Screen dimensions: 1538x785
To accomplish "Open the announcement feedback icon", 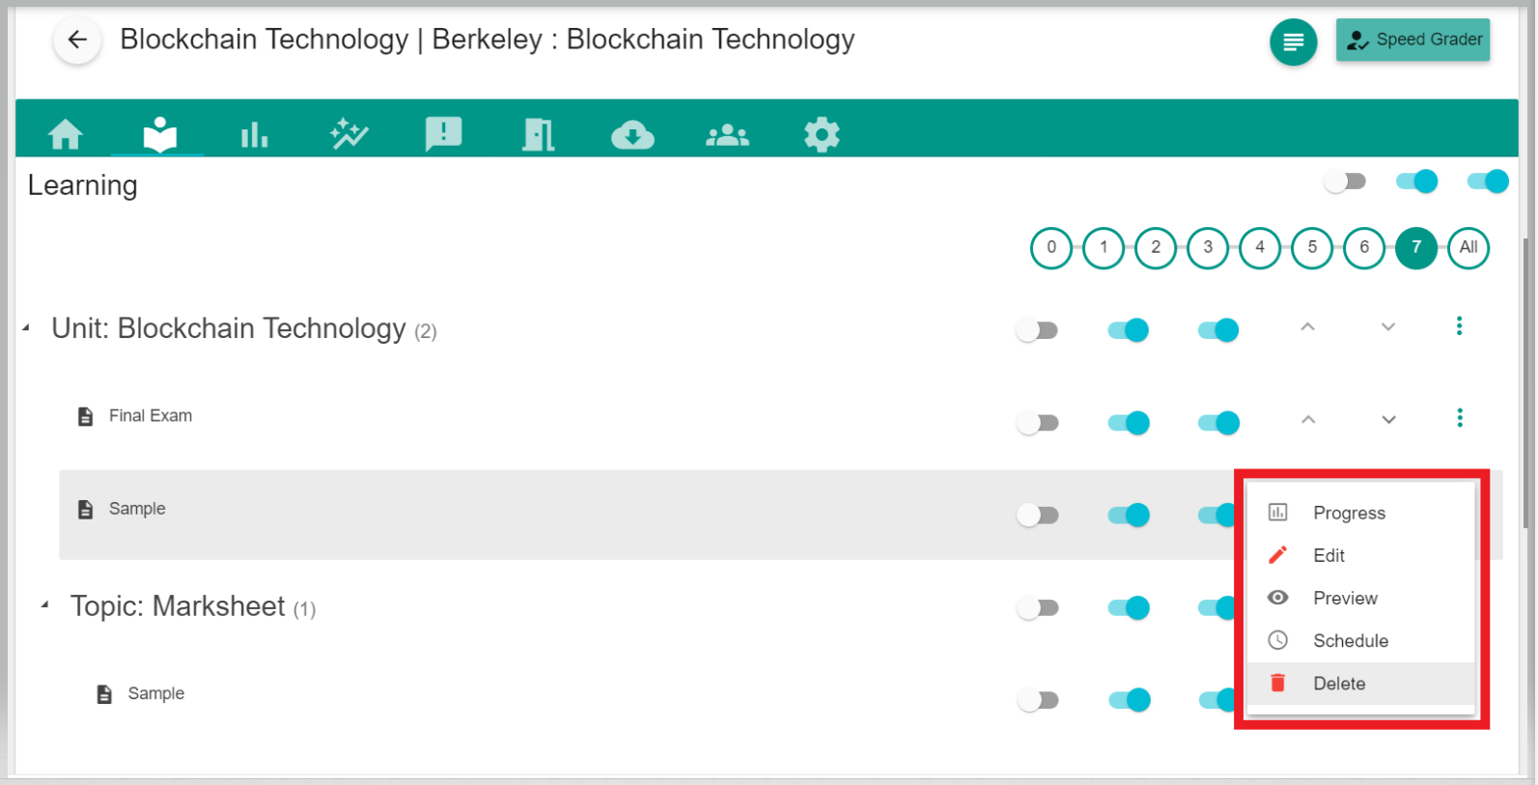I will coord(443,134).
